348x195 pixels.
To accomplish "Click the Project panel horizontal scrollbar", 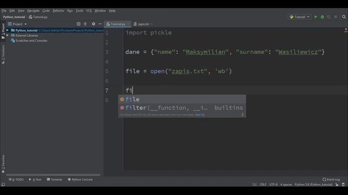I will (53, 175).
